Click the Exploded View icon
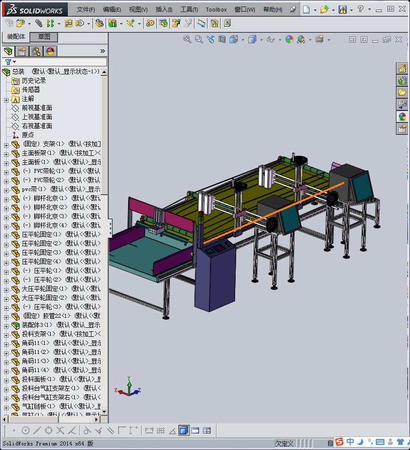Viewport: 410px width, 450px height. tap(176, 23)
